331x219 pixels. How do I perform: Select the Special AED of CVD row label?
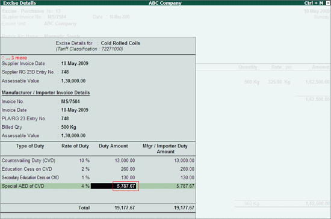coord(23,186)
